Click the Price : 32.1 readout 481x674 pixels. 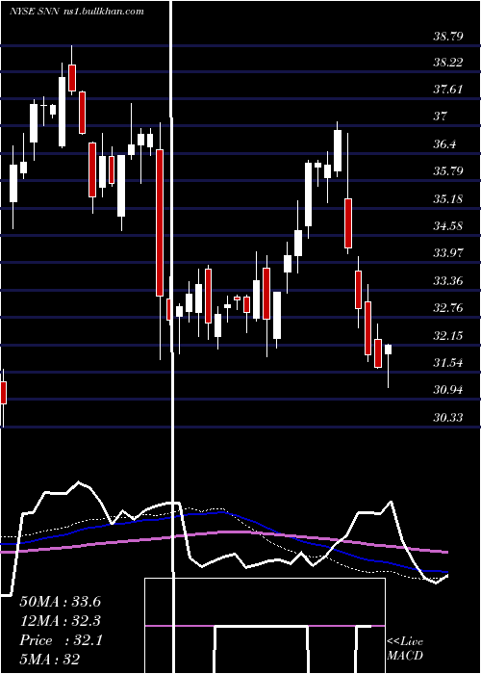coord(61,640)
